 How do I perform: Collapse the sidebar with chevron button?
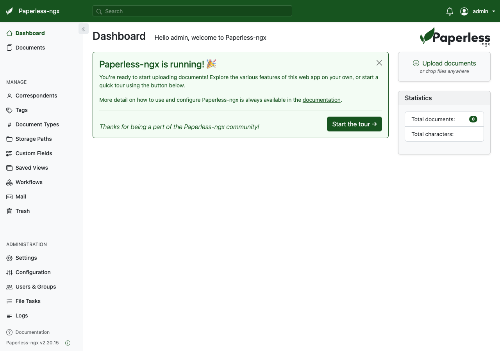coord(84,29)
